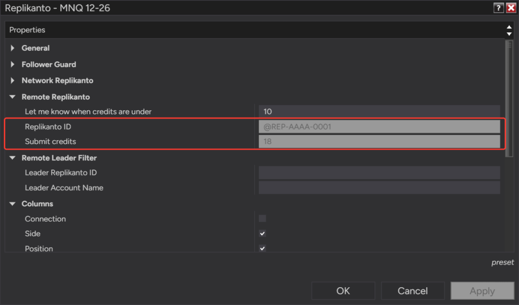The width and height of the screenshot is (519, 305).
Task: Uncheck the Position column checkbox
Action: tap(263, 248)
